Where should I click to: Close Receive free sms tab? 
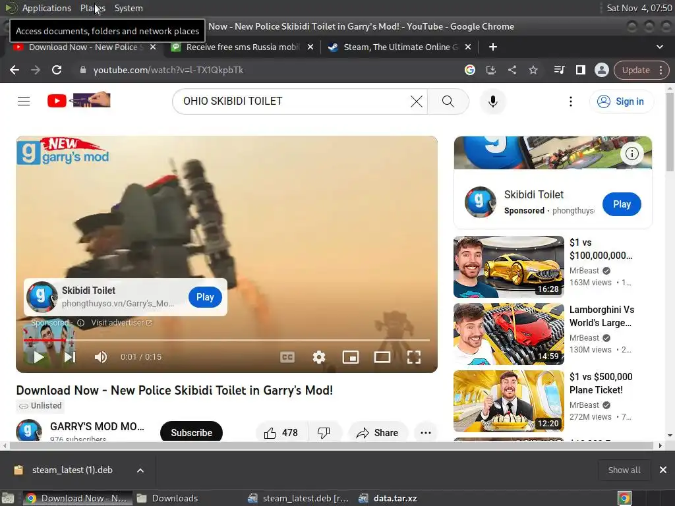pyautogui.click(x=310, y=47)
